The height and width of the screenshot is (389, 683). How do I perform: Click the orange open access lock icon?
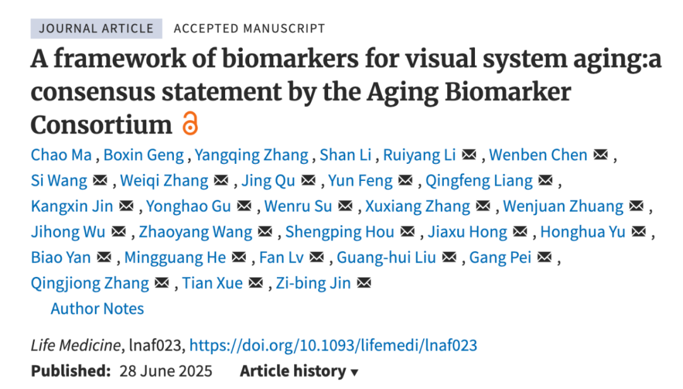(x=190, y=123)
